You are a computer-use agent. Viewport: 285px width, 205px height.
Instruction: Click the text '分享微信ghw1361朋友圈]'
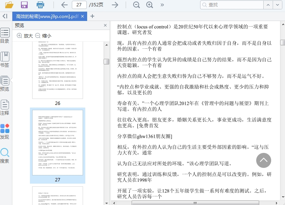tap(145, 136)
